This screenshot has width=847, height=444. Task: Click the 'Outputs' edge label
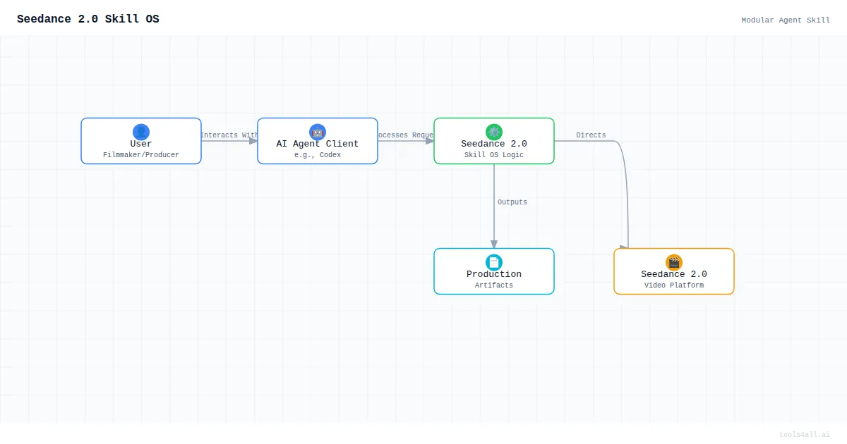tap(512, 202)
